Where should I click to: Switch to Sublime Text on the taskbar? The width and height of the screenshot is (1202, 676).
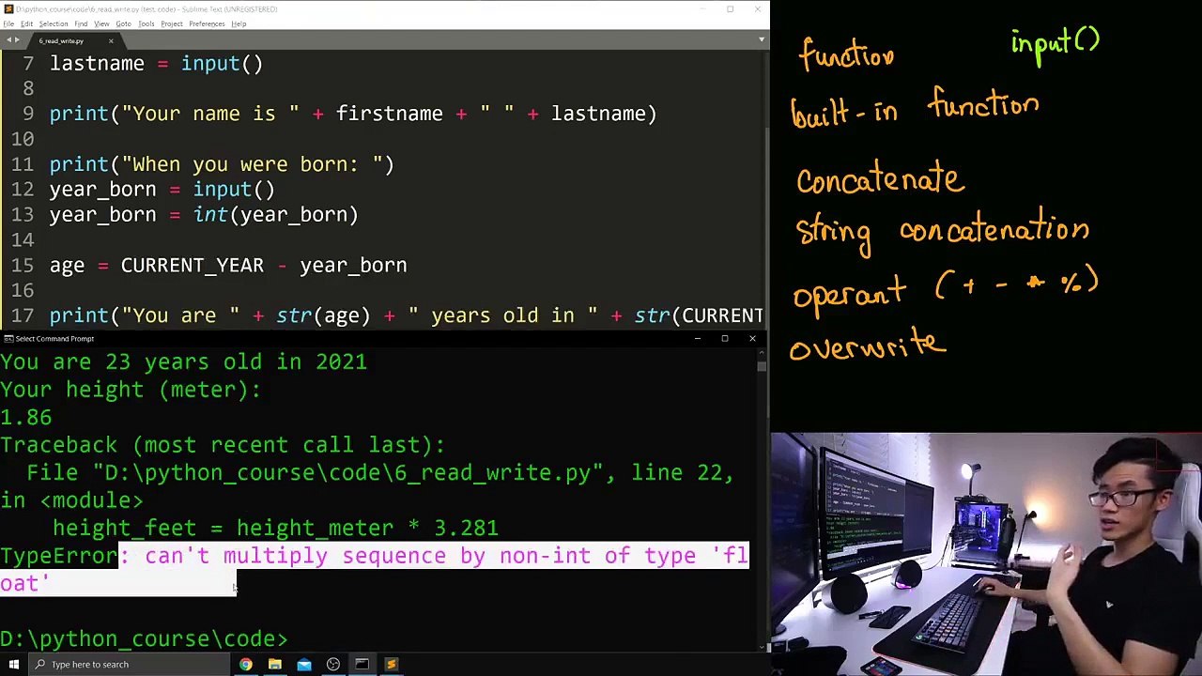[x=391, y=664]
